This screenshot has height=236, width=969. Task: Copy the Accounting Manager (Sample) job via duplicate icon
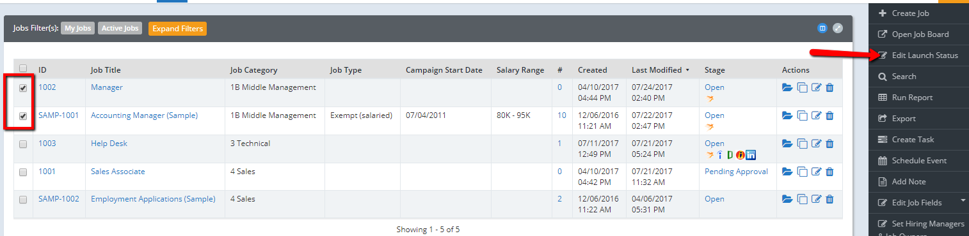click(803, 115)
